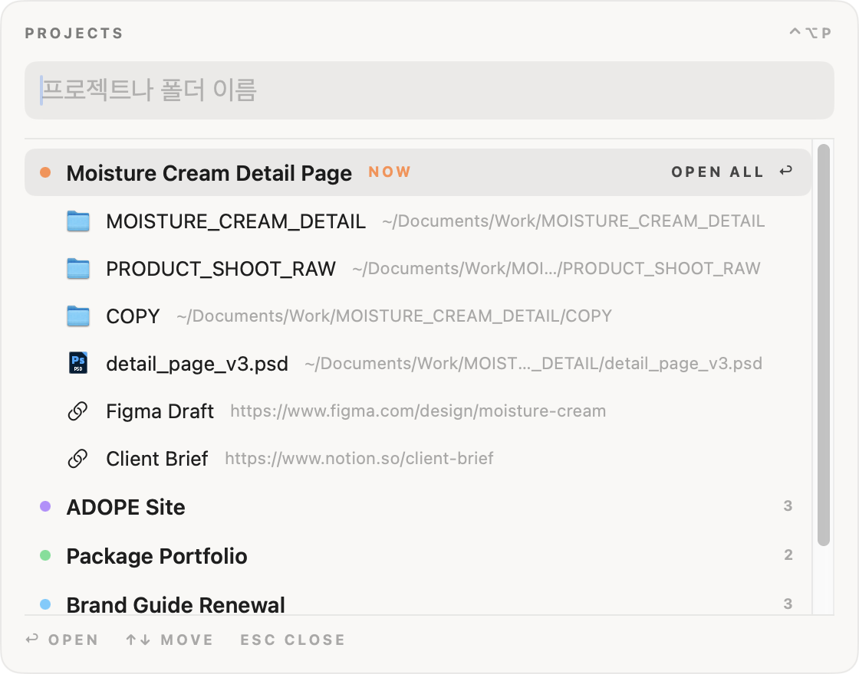Expand the ADOPE Site project

[417, 507]
